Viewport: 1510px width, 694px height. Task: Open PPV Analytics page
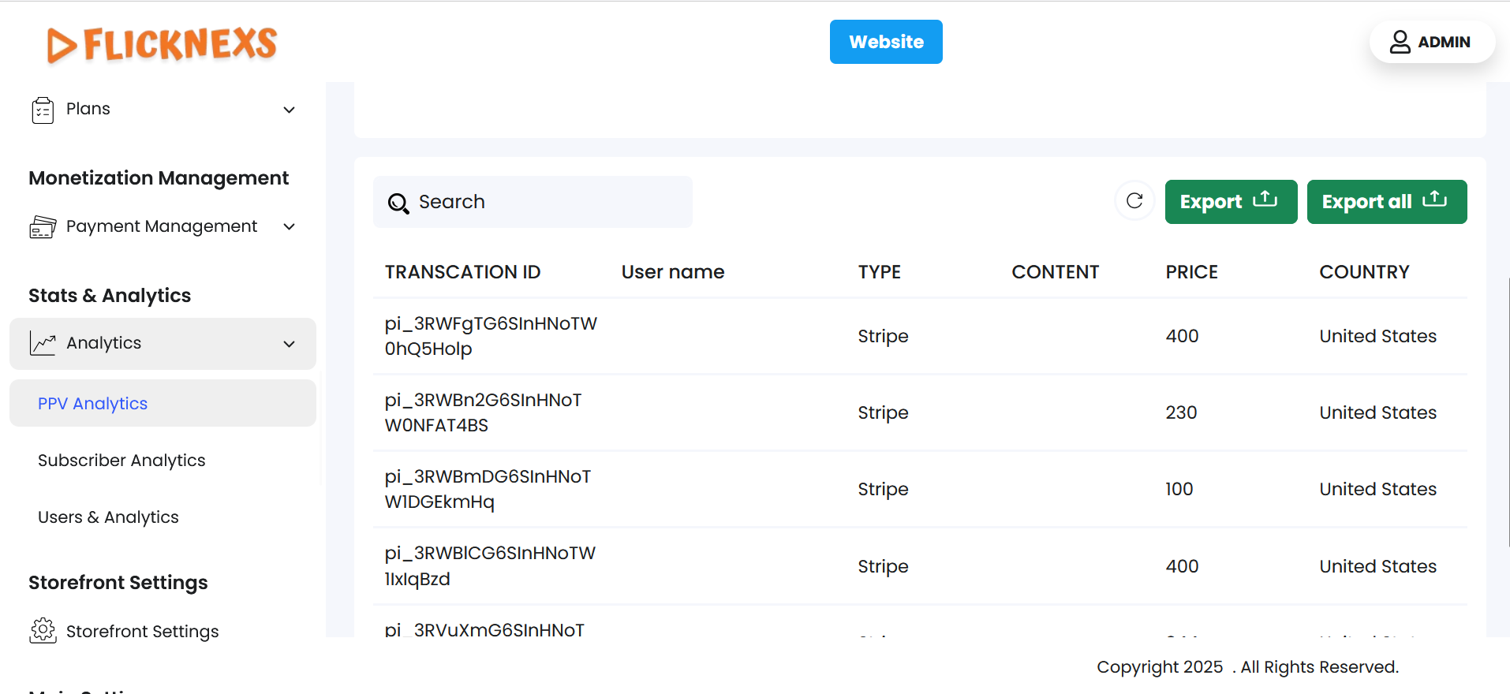(x=93, y=404)
